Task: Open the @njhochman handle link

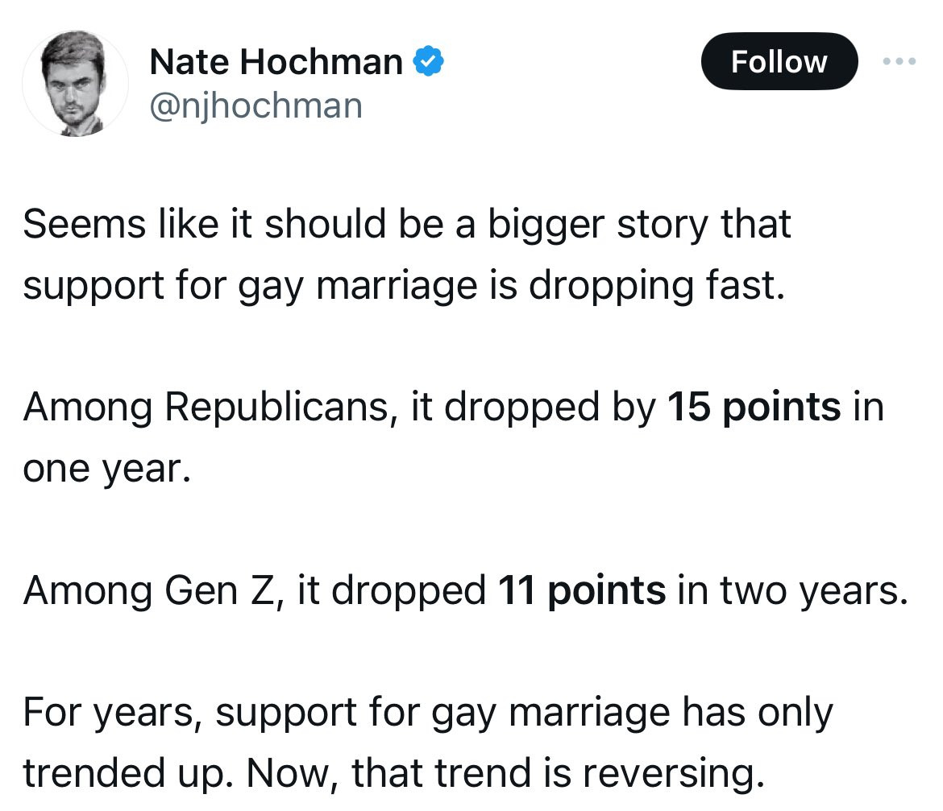Action: [256, 105]
